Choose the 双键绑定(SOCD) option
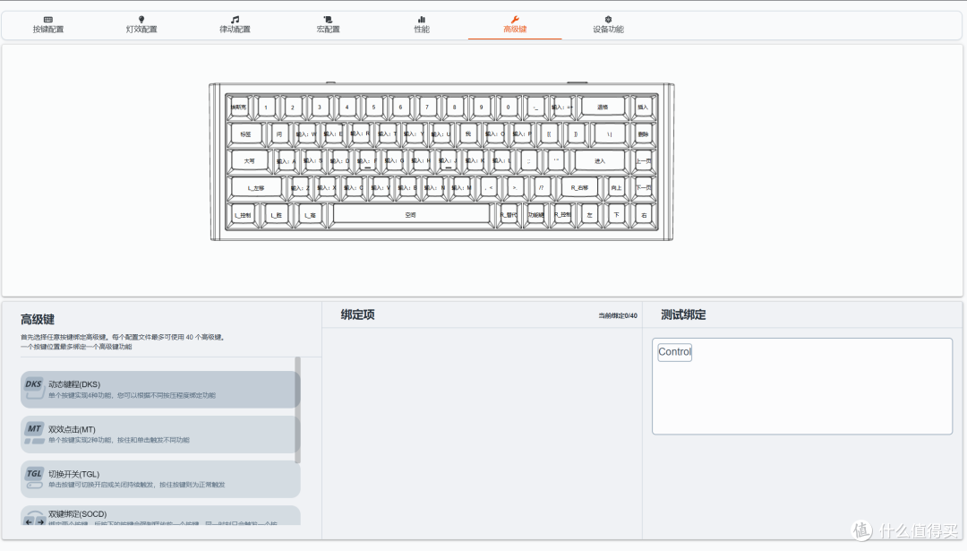Screen dimensions: 967x551 click(160, 516)
